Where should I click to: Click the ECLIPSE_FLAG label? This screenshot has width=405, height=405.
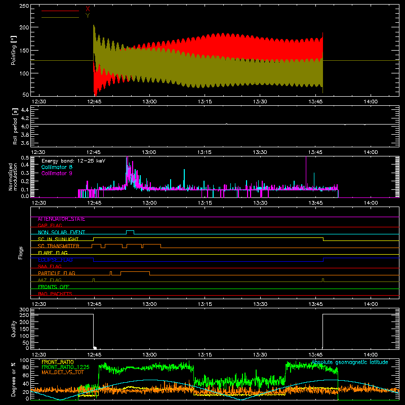click(55, 260)
